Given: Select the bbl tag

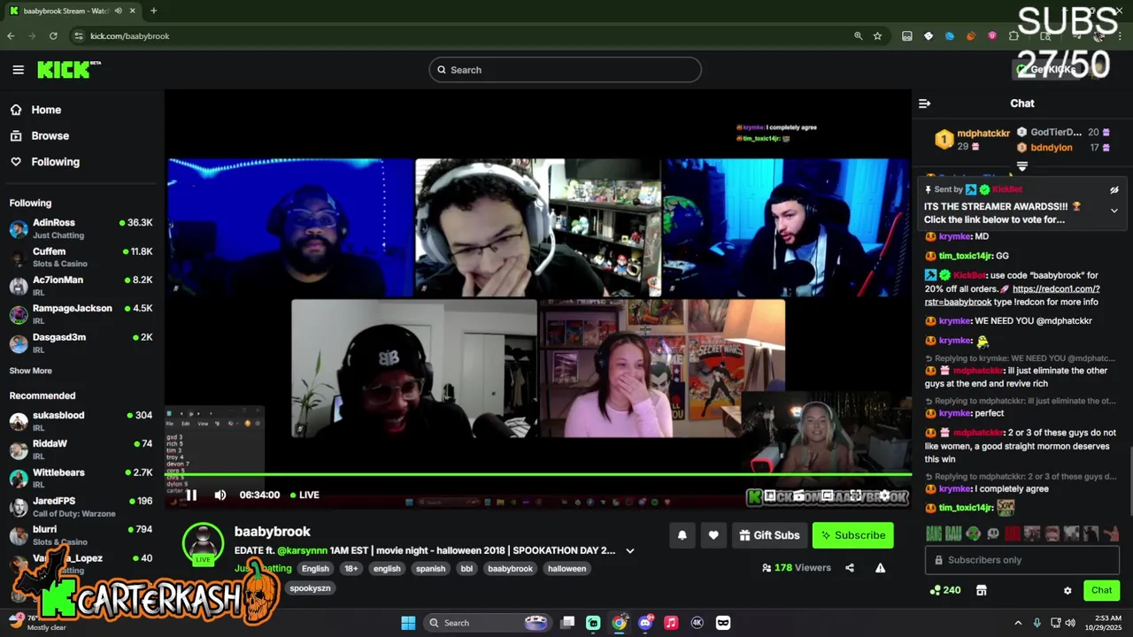Looking at the screenshot, I should tap(466, 569).
